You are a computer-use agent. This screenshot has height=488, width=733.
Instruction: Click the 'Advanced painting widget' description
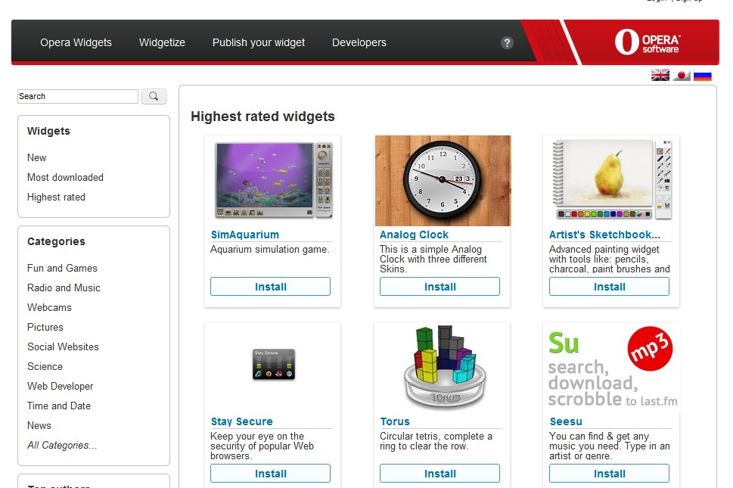pyautogui.click(x=609, y=259)
